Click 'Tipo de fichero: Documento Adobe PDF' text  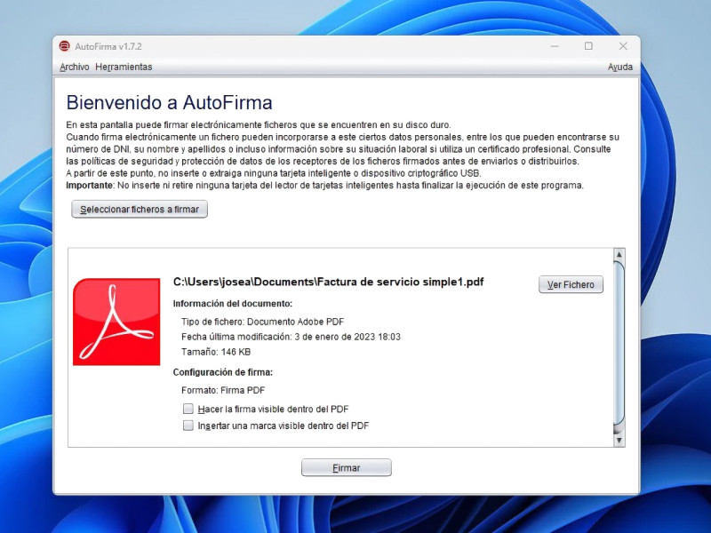click(262, 322)
